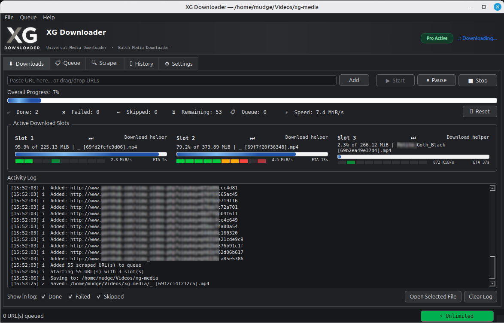Click the XG Downloader logo
Screen dimensions: 504x323
pyautogui.click(x=22, y=38)
